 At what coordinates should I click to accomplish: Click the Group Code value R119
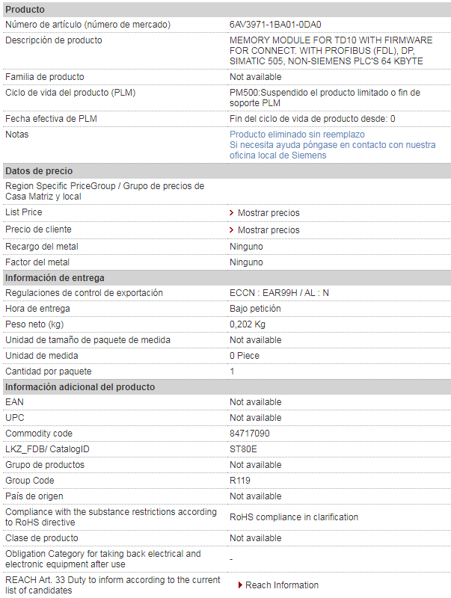point(239,481)
